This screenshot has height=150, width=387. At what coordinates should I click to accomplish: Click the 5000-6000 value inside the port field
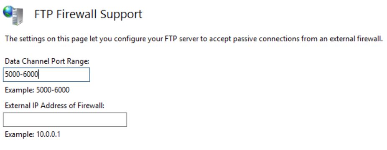coord(21,75)
